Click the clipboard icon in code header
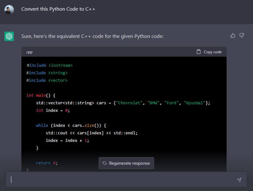Viewport: 253px width, 191px height. point(199,52)
